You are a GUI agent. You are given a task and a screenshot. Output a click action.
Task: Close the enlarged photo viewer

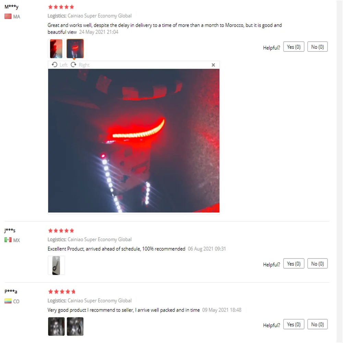coord(213,65)
